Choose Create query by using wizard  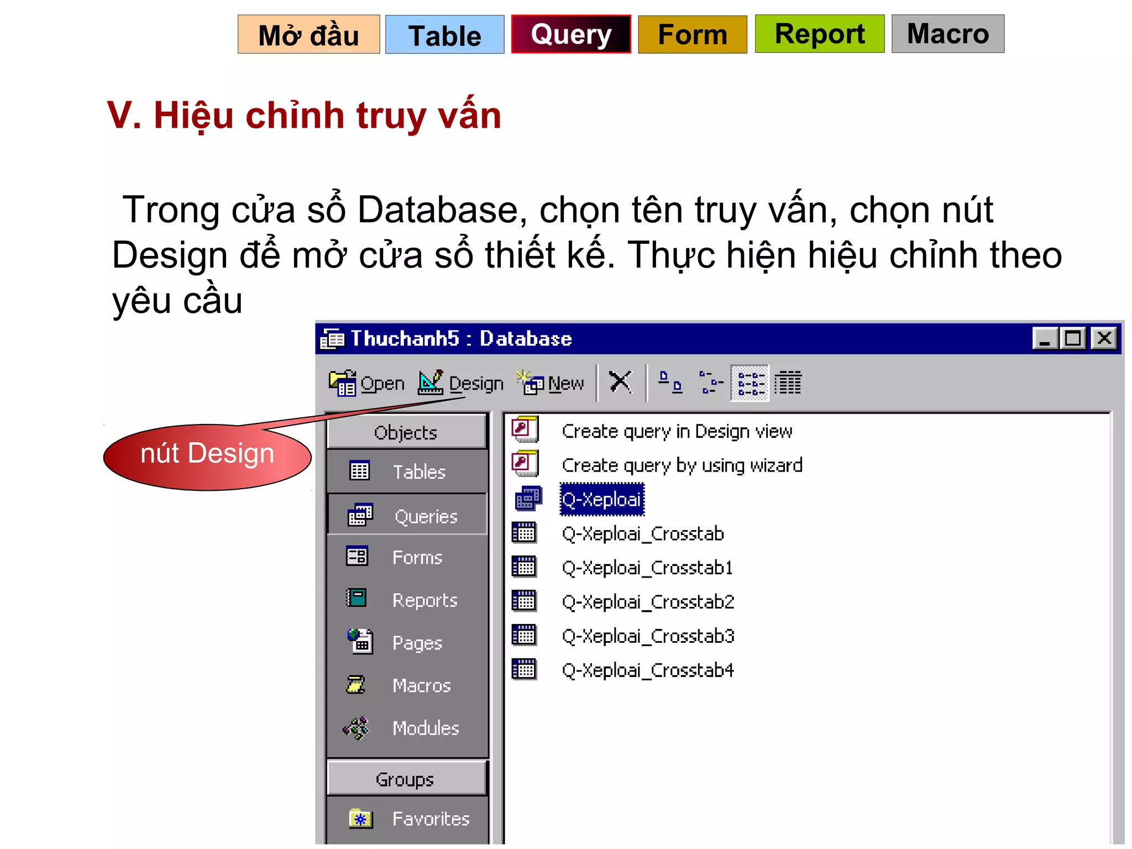(682, 465)
